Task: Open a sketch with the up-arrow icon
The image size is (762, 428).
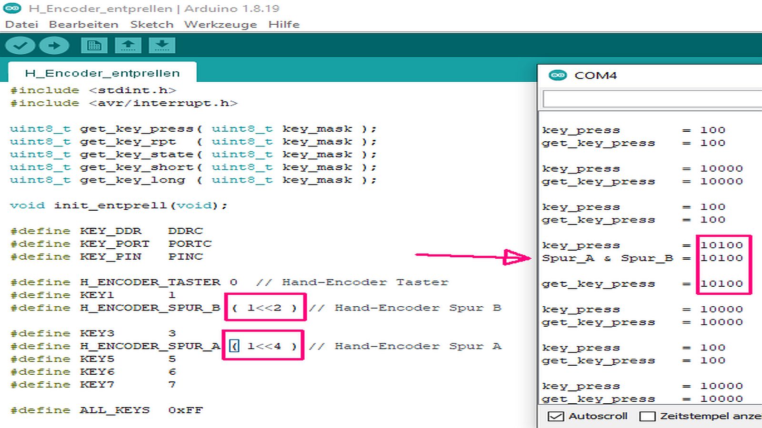Action: click(128, 46)
